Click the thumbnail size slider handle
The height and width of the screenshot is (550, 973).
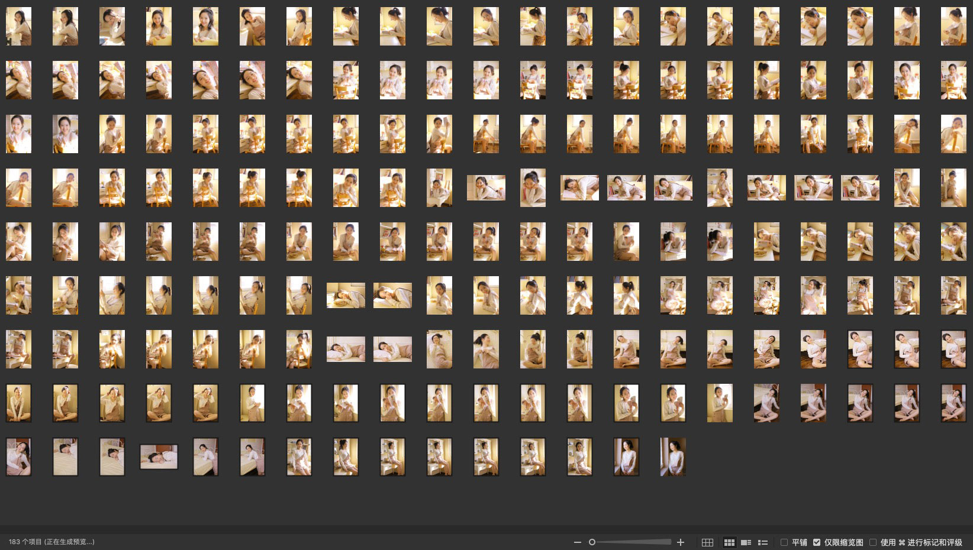[x=592, y=542]
